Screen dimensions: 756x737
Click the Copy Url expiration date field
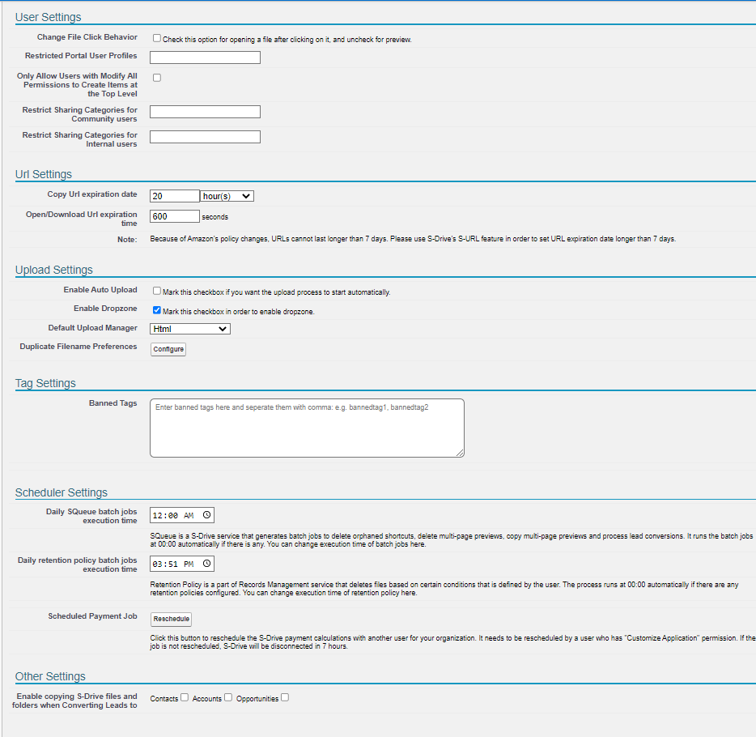[175, 196]
